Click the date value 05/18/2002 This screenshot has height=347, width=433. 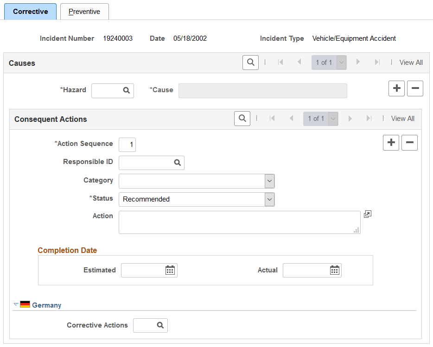pyautogui.click(x=190, y=38)
